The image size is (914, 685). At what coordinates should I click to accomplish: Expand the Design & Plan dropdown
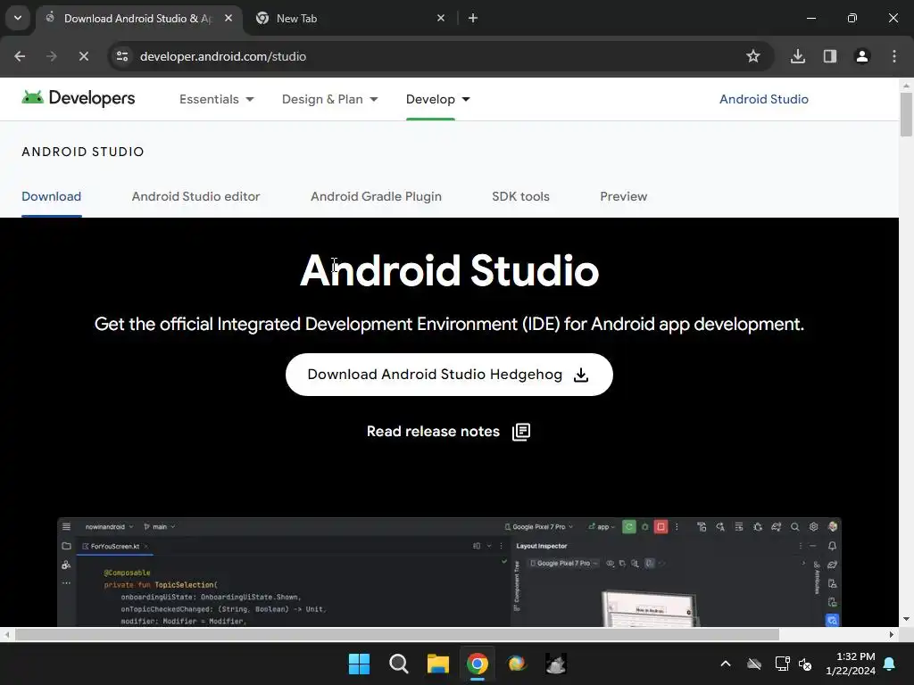point(330,99)
